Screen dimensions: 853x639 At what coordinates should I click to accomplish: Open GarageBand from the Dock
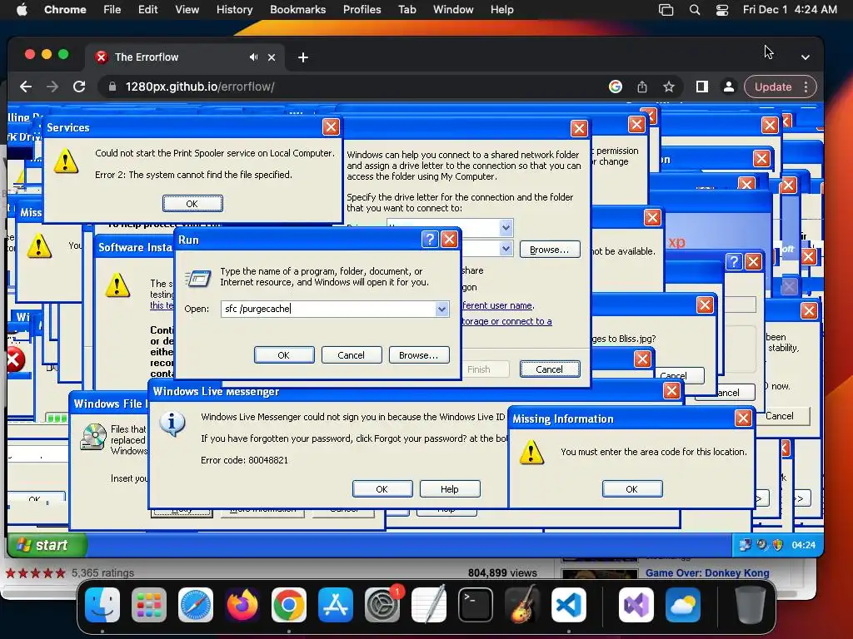coord(522,605)
